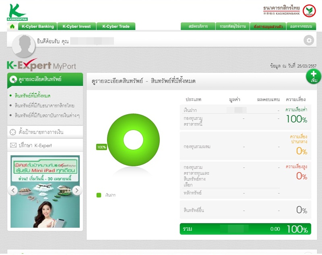
Task: Open the K-Cyber Invest tab
Action: point(76,27)
